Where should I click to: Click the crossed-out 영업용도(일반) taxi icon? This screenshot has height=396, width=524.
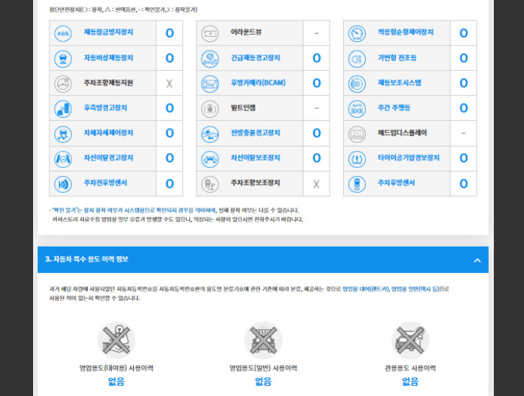263,339
